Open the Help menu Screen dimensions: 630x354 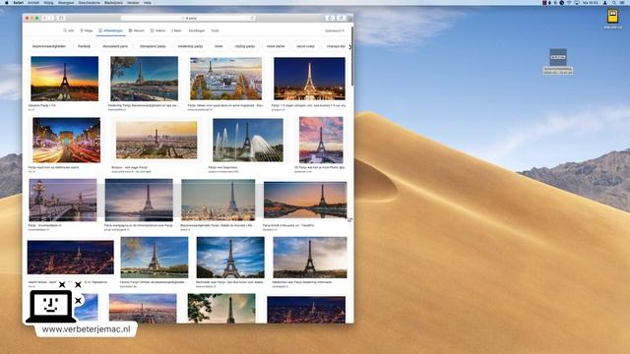148,3
